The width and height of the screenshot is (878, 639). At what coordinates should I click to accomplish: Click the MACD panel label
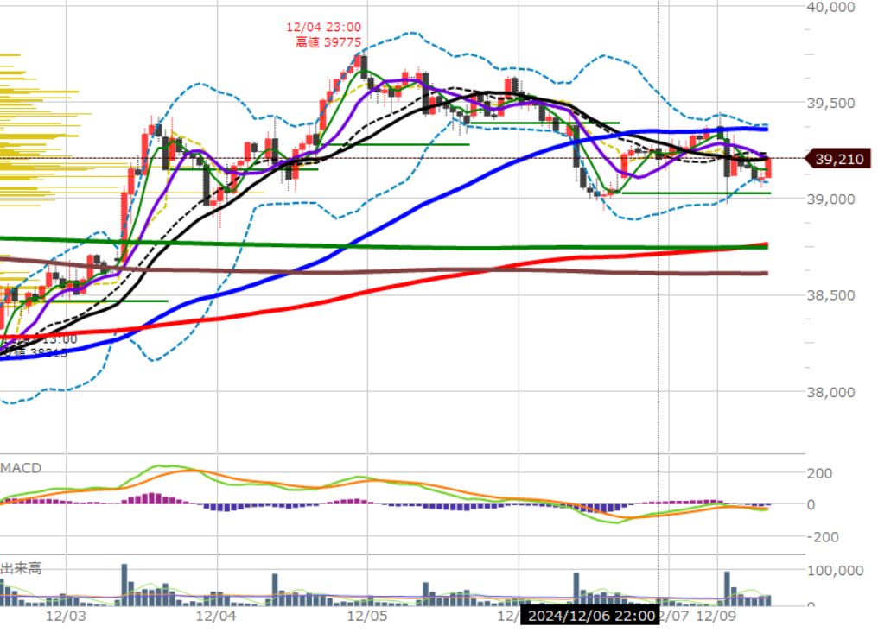21,468
